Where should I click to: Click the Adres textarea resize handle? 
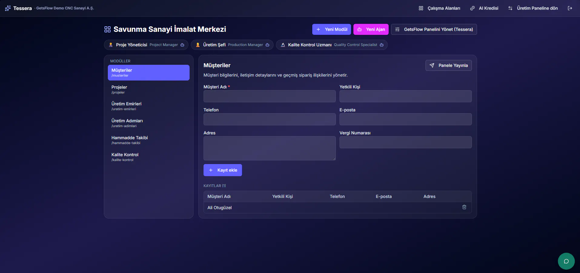[x=334, y=159]
